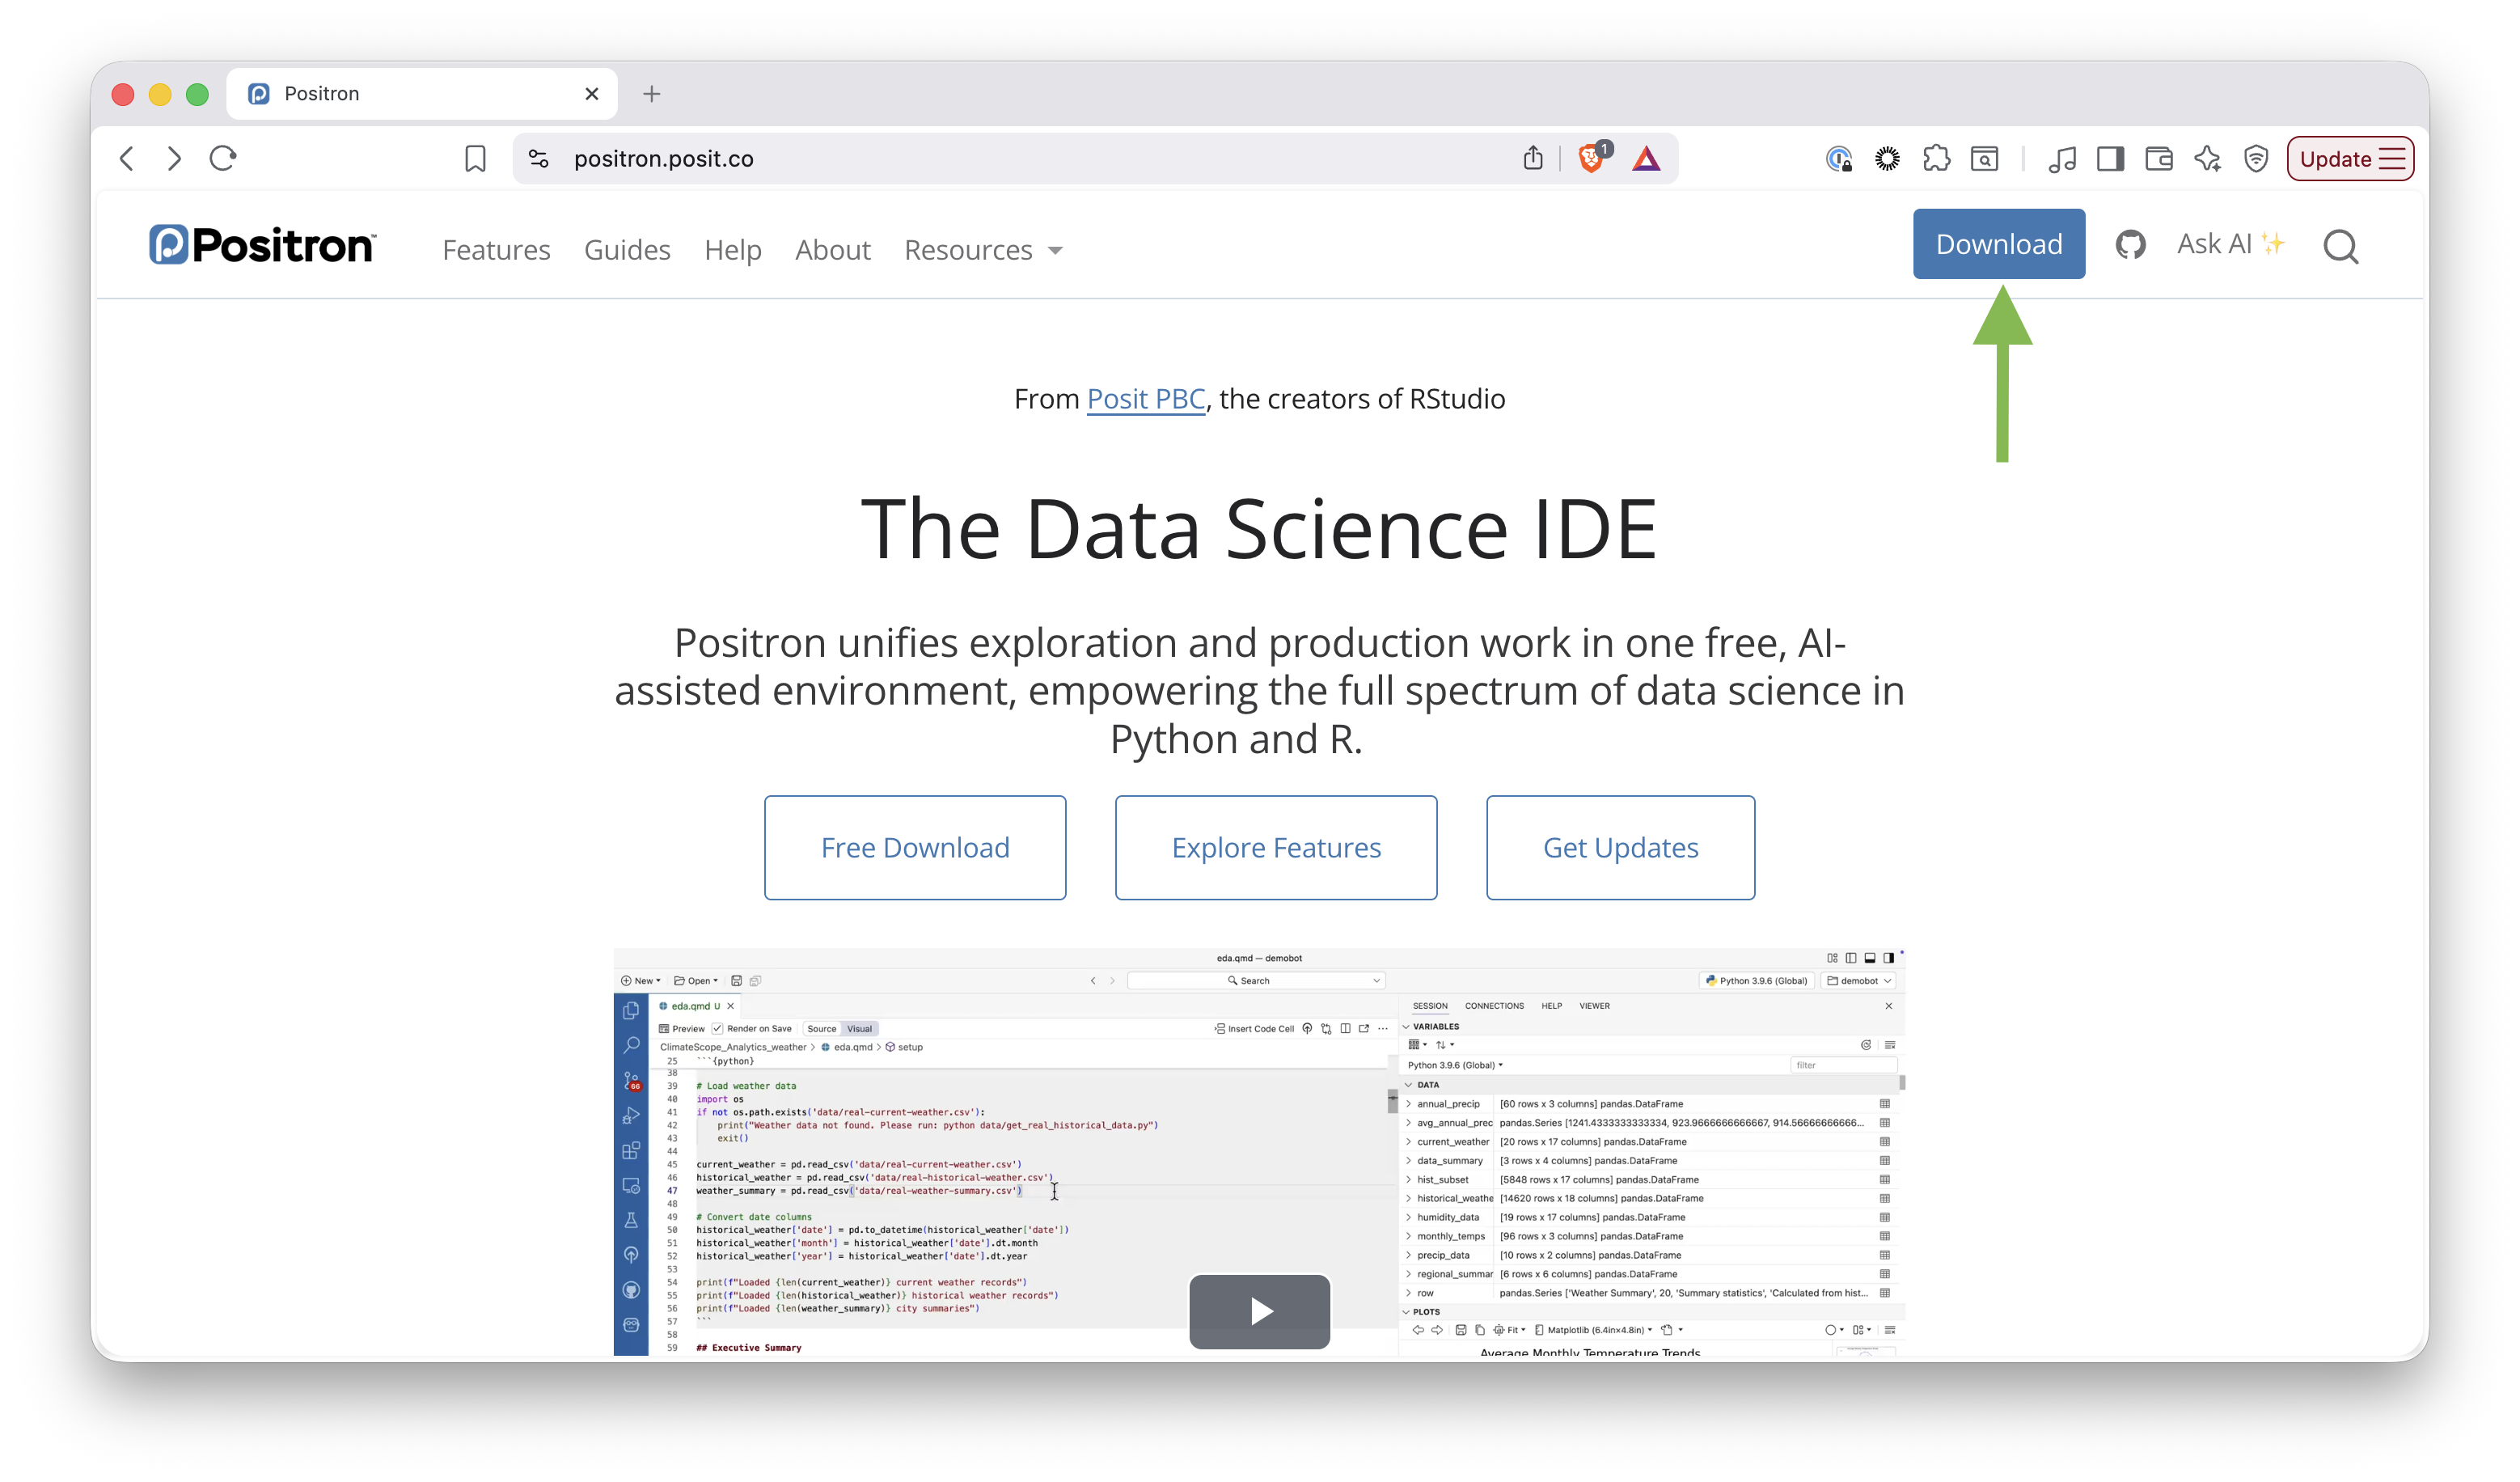Screen dimensions: 2520x1482
Task: Click the sun-burst extension icon
Action: [1887, 158]
